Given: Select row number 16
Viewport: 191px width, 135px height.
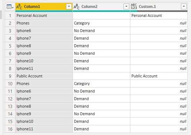Looking at the screenshot, I should [10, 129].
